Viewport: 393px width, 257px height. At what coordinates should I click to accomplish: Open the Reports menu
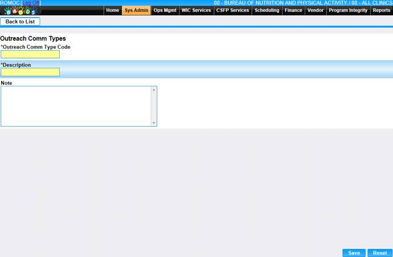[x=382, y=10]
